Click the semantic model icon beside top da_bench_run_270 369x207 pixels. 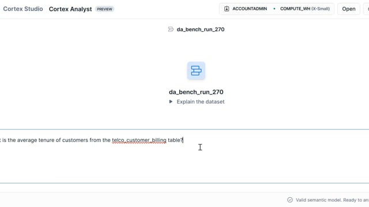tap(171, 29)
